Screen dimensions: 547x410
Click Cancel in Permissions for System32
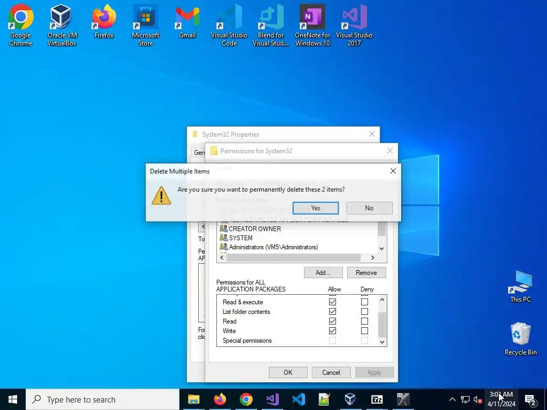(x=331, y=372)
